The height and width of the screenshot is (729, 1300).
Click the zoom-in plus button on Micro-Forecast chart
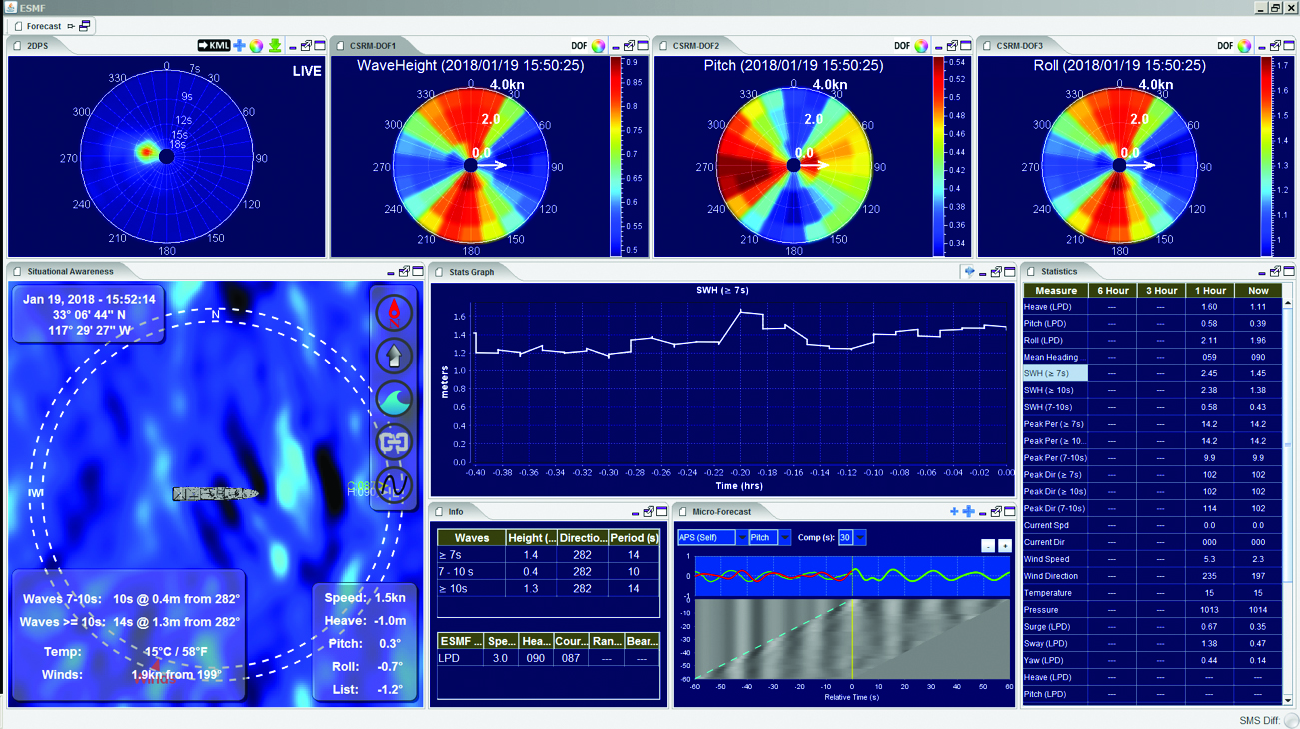[1004, 546]
